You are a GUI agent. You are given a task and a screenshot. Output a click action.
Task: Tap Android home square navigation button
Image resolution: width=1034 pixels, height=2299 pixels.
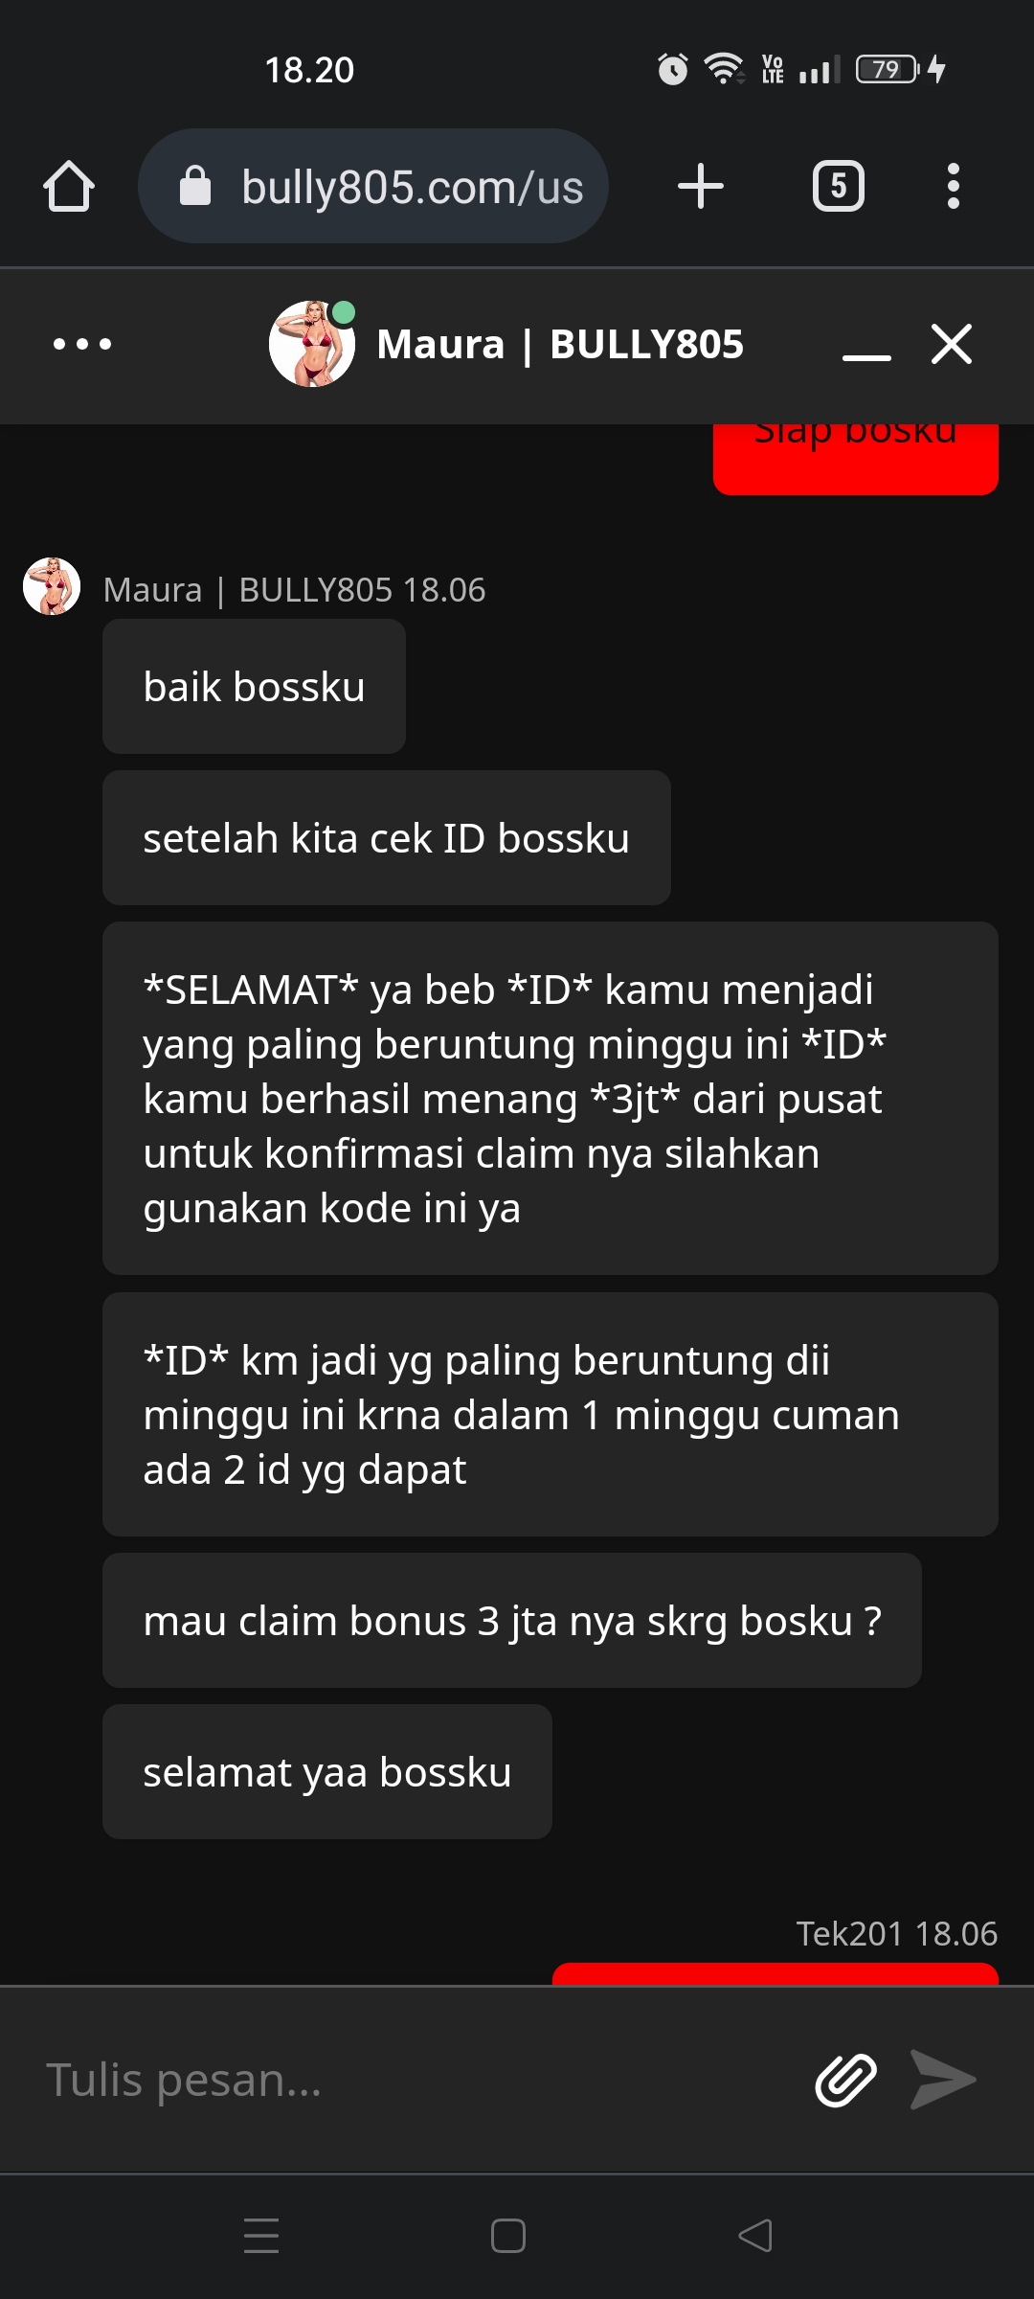pyautogui.click(x=508, y=2236)
